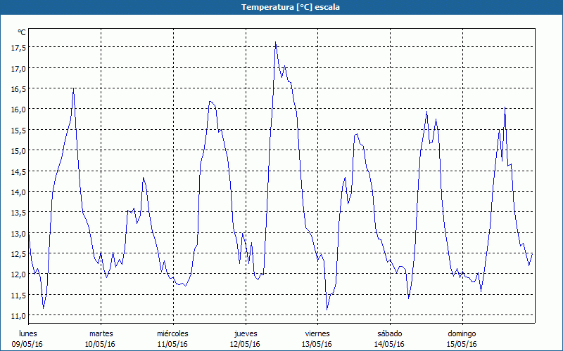Click the °C unit label above the axis
This screenshot has height=351, width=563.
point(22,32)
